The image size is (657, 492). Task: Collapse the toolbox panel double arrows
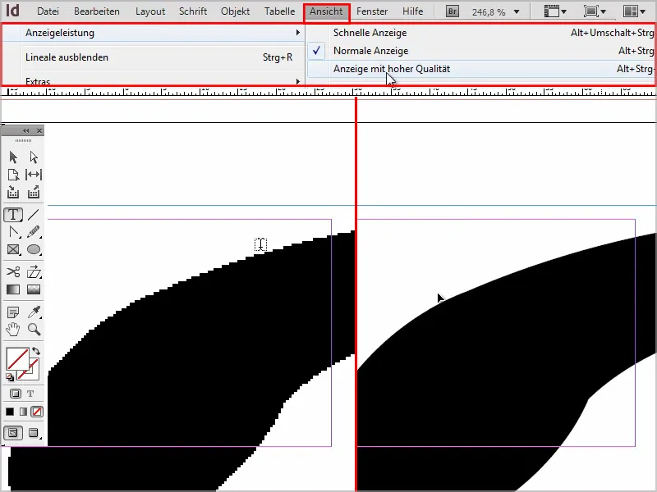click(26, 130)
